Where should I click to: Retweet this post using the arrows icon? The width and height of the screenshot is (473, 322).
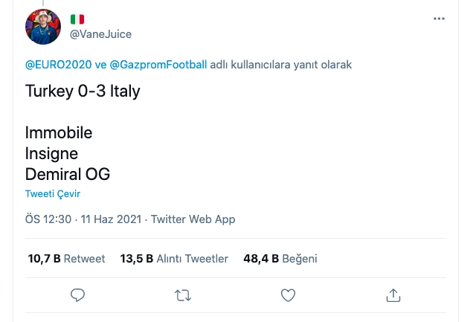(x=183, y=295)
